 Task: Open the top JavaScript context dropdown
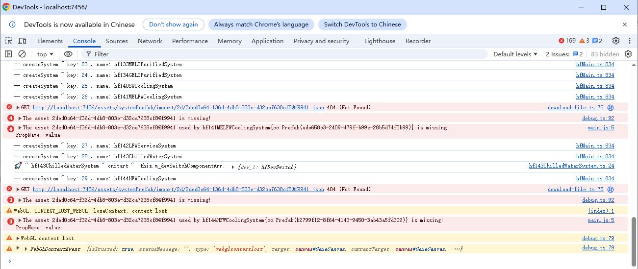[x=46, y=54]
